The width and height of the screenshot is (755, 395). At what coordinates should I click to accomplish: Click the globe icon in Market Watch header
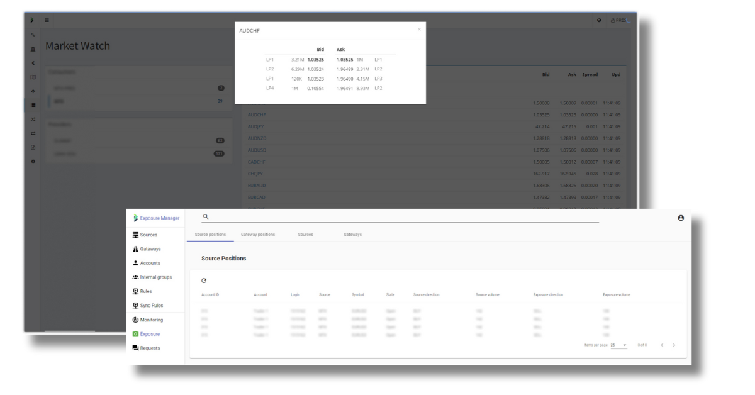[599, 20]
